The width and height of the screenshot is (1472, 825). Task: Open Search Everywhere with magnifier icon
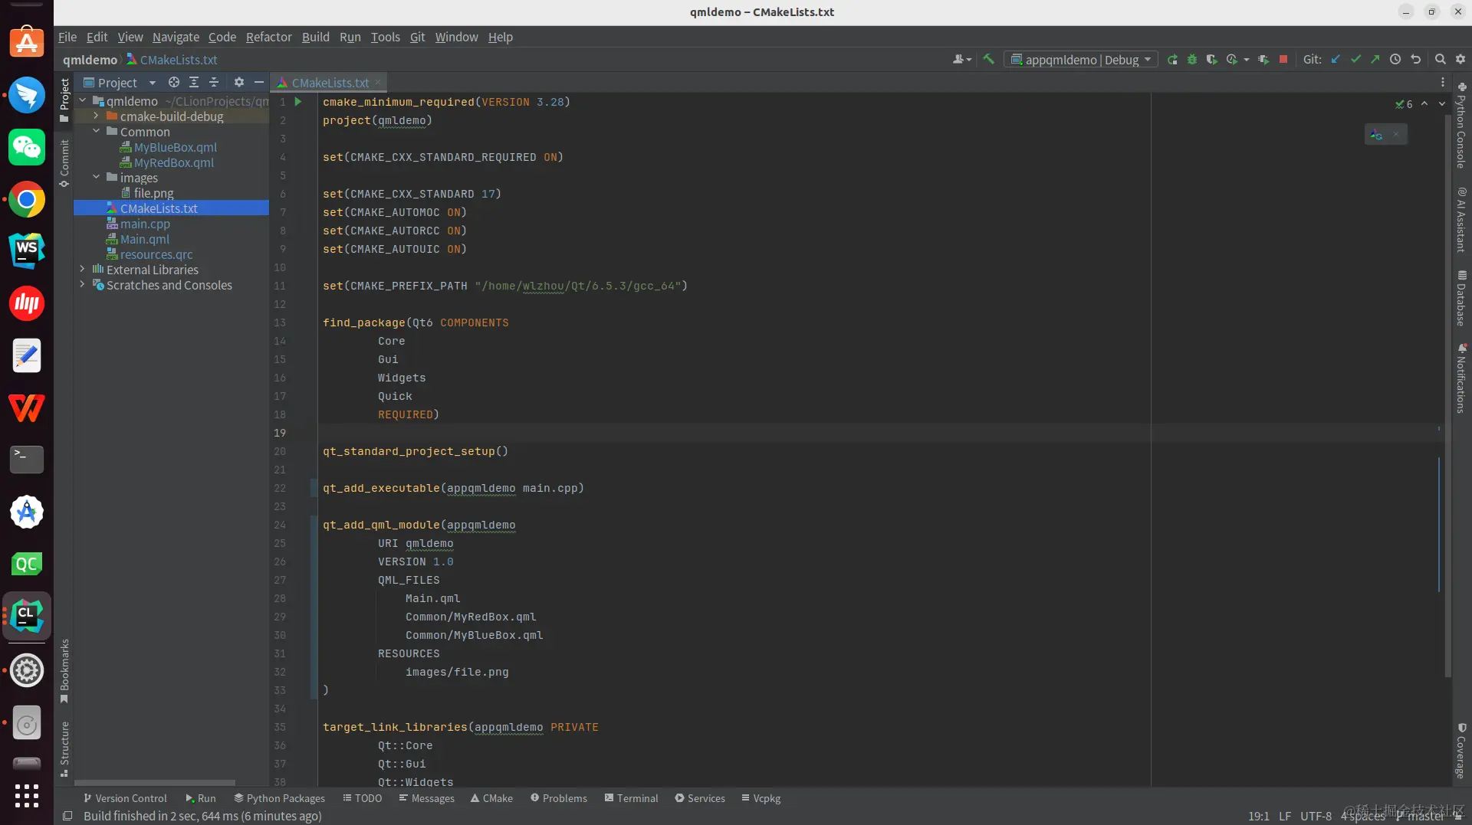tap(1441, 59)
